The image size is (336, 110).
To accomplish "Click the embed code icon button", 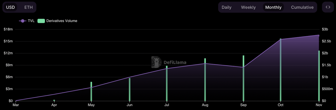I will (x=328, y=7).
